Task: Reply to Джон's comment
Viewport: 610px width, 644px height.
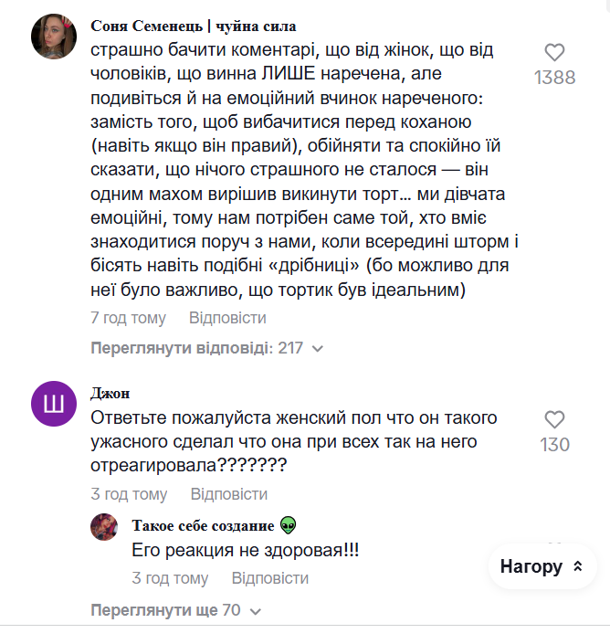Action: coord(228,494)
